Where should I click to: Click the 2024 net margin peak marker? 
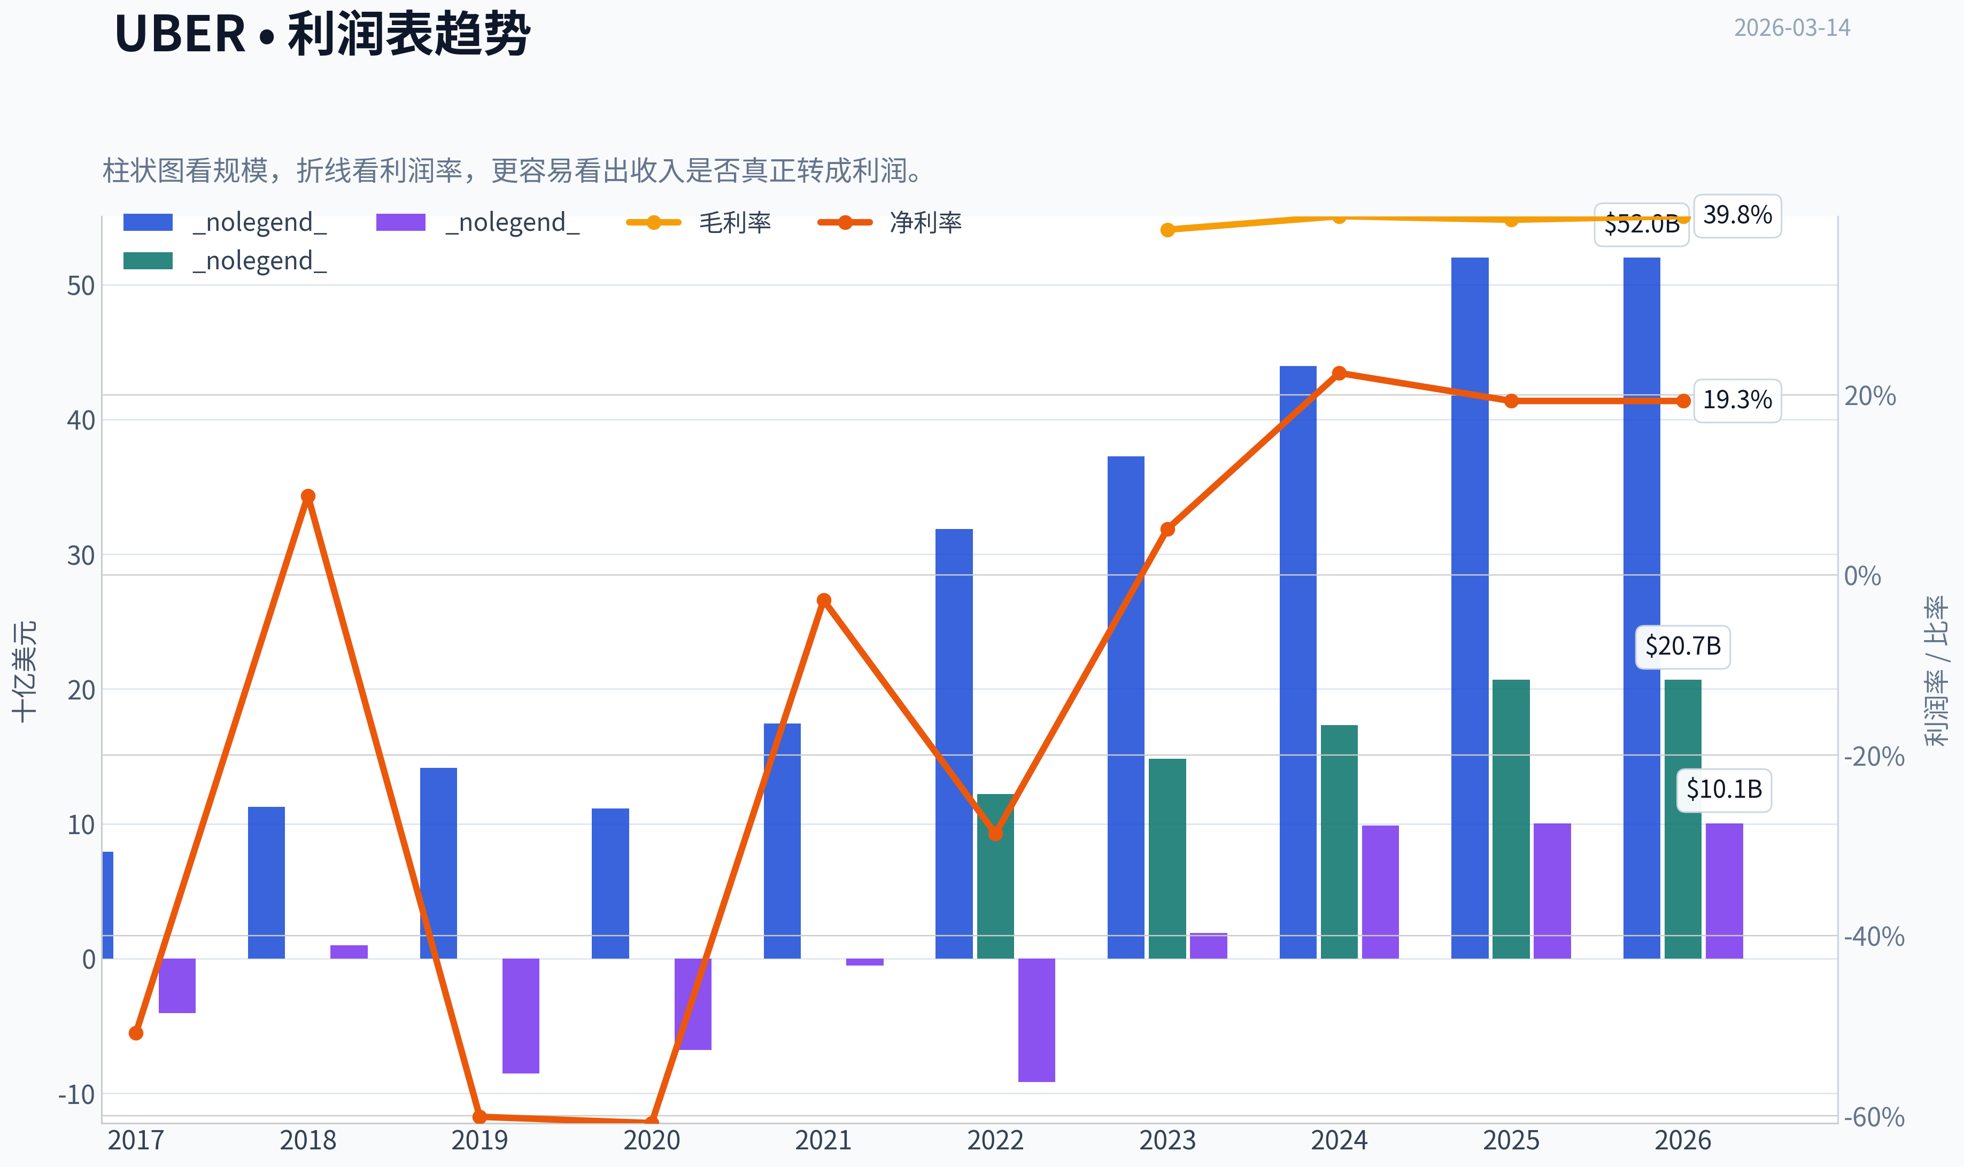click(x=1340, y=373)
